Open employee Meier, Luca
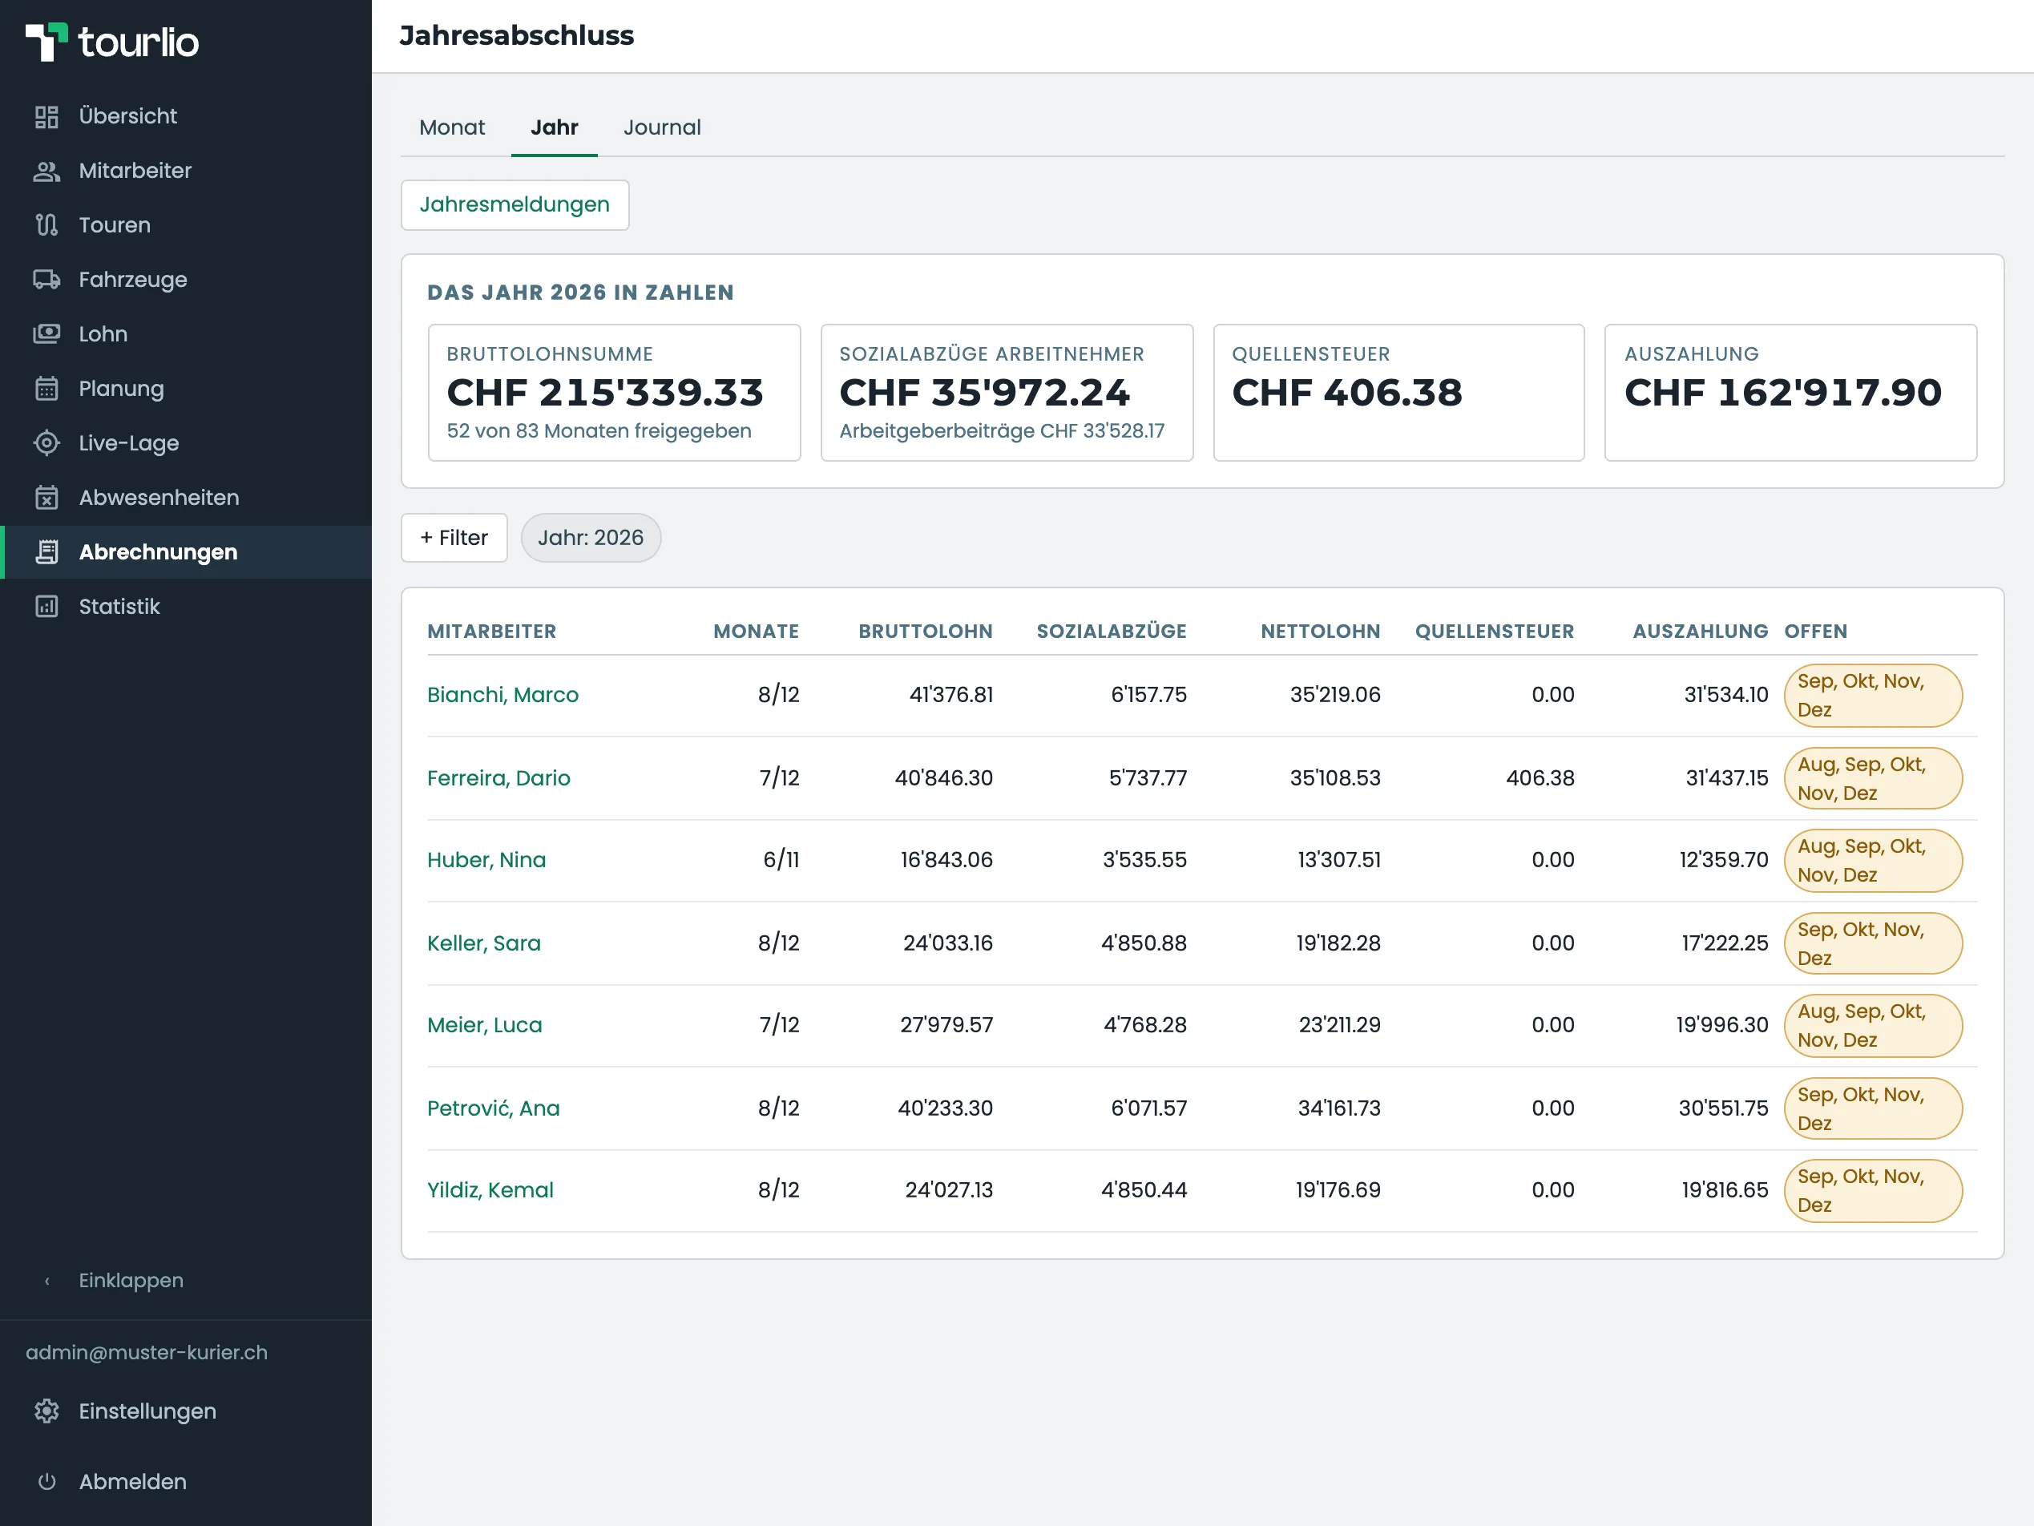The height and width of the screenshot is (1526, 2034). pyautogui.click(x=485, y=1025)
